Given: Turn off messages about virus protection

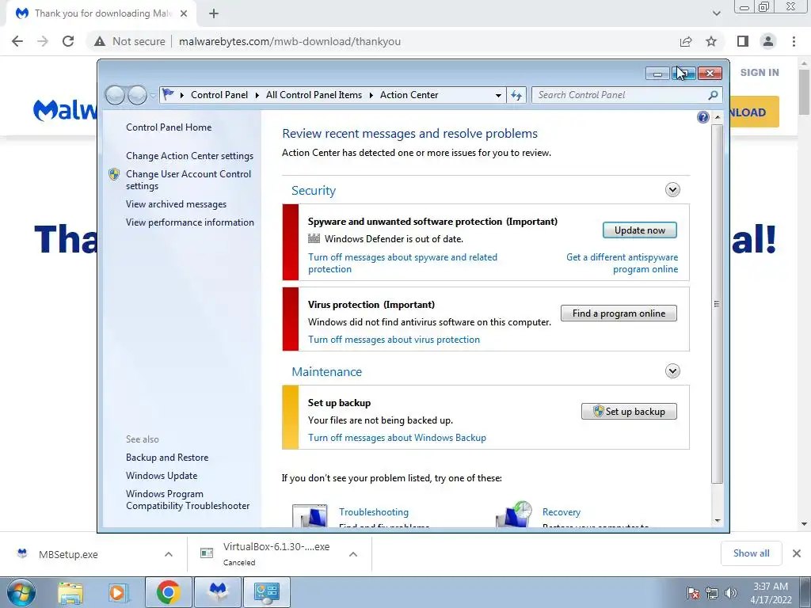Looking at the screenshot, I should [x=394, y=340].
